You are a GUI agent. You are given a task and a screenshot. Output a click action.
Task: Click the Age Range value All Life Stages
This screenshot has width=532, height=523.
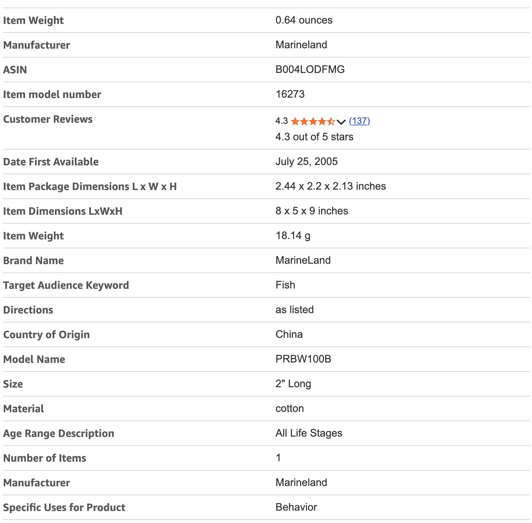[309, 433]
